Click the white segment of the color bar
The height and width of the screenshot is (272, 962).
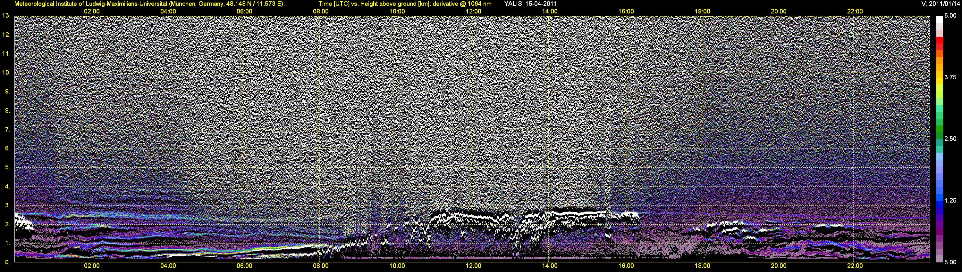[940, 20]
